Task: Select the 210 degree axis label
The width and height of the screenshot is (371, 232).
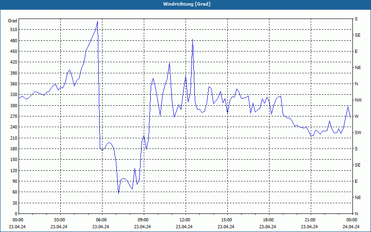Action: coord(14,138)
